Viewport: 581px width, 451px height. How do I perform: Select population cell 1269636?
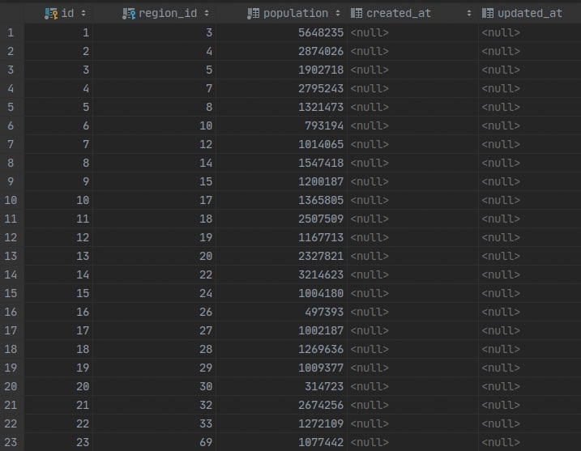click(282, 349)
